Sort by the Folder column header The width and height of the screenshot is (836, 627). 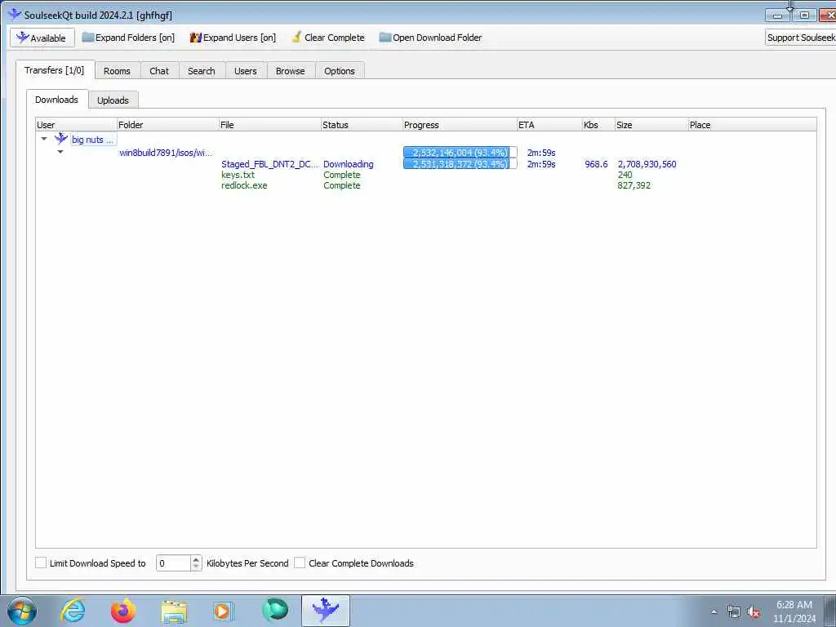(x=168, y=125)
